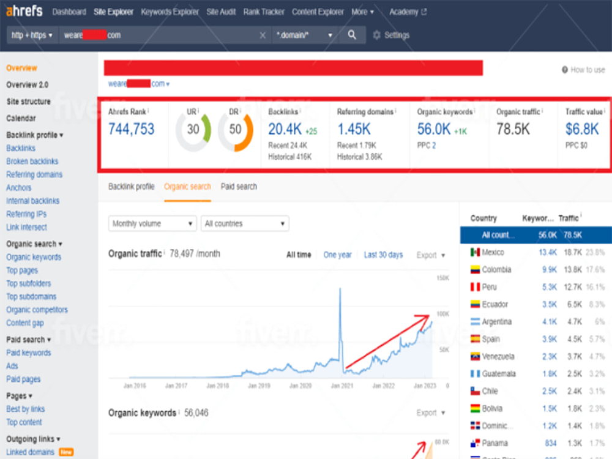
Task: Show the Last 30 days range
Action: [x=383, y=255]
